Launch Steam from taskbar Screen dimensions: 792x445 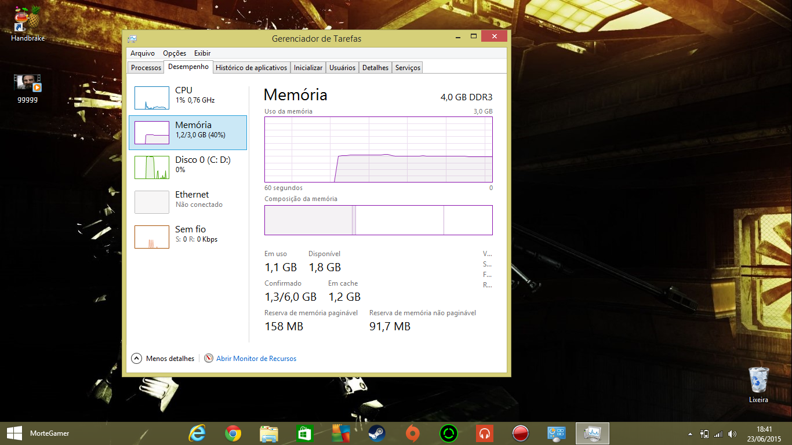377,433
